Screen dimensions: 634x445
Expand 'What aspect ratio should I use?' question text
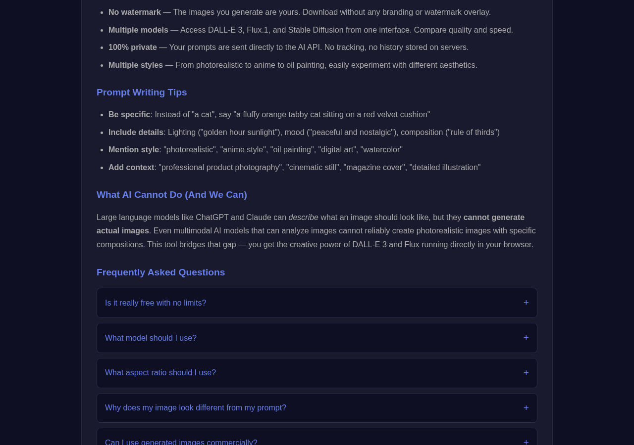click(x=160, y=373)
